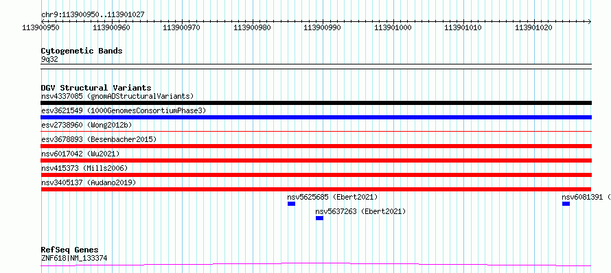Open variant nsv6017042 Wu2021 label
This screenshot has height=273, width=611.
80,154
